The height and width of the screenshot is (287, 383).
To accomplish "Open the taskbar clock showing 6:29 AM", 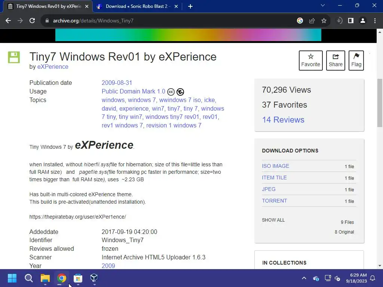I will point(356,278).
